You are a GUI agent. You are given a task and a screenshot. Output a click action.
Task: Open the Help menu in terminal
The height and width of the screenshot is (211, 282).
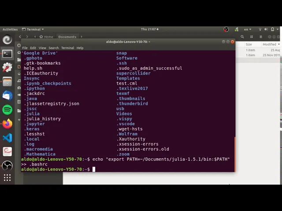tap(80, 48)
